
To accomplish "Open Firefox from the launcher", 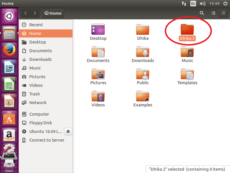I will [9, 49].
